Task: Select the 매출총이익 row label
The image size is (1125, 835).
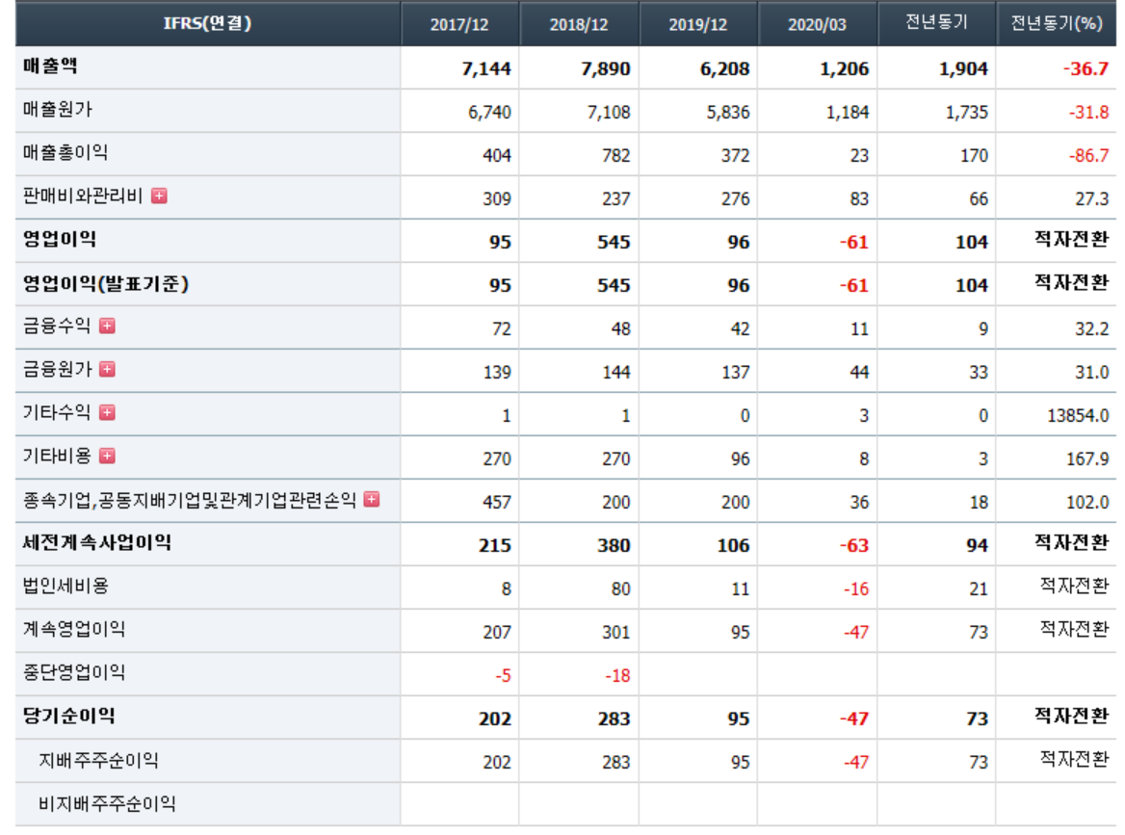Action: pyautogui.click(x=65, y=152)
